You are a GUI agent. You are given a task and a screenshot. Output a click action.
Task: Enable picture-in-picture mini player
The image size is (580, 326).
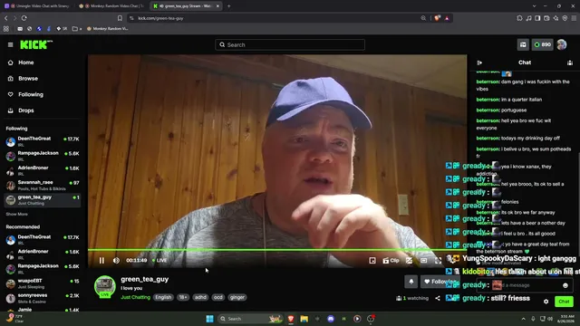pos(372,261)
